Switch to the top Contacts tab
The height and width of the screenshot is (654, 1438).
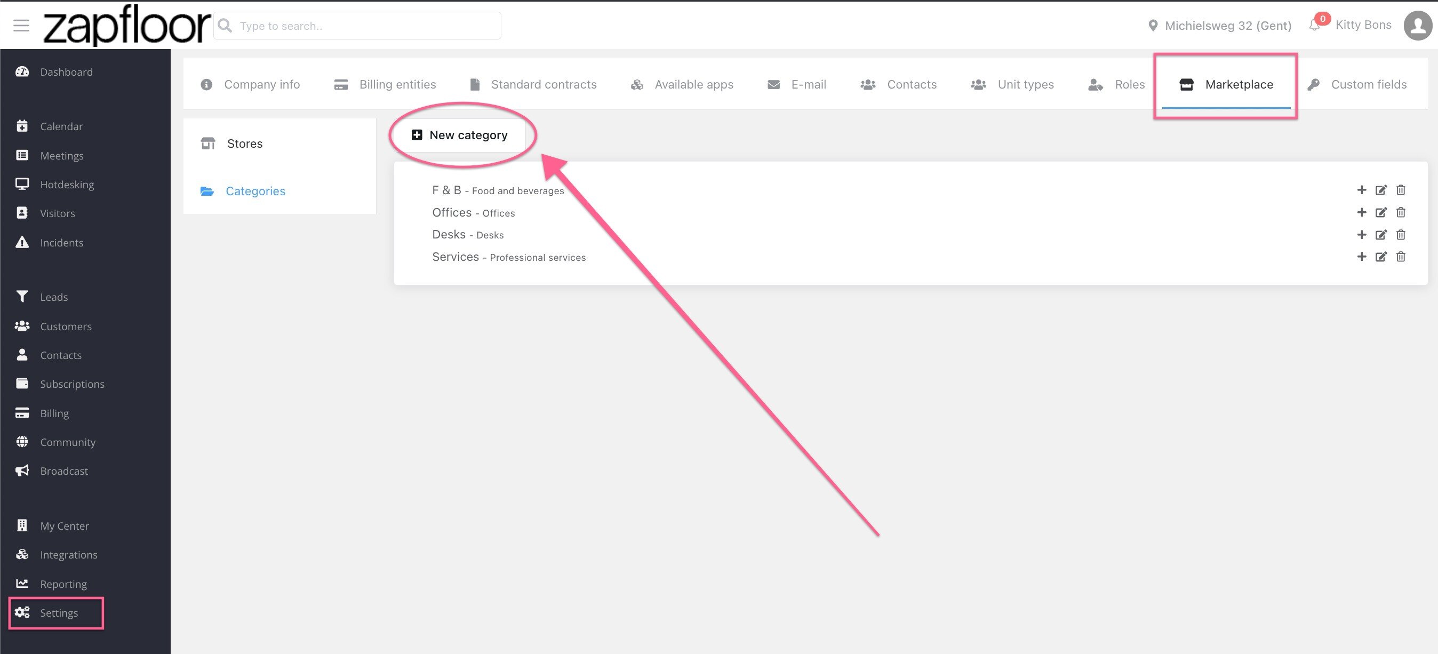pos(899,84)
